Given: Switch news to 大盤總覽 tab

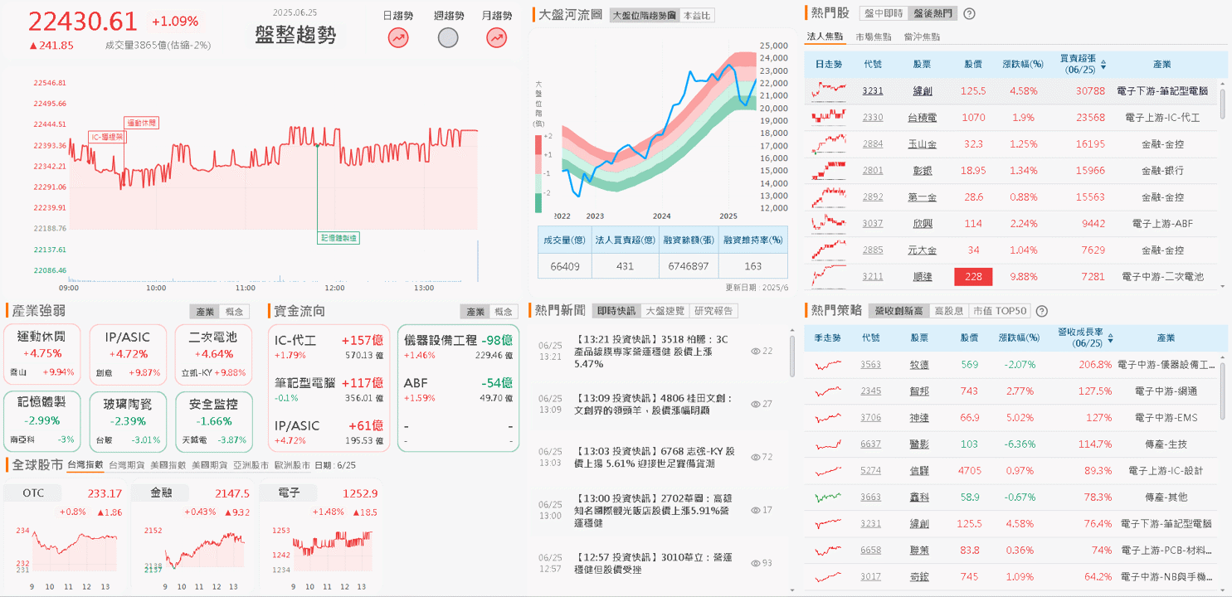Looking at the screenshot, I should (665, 311).
